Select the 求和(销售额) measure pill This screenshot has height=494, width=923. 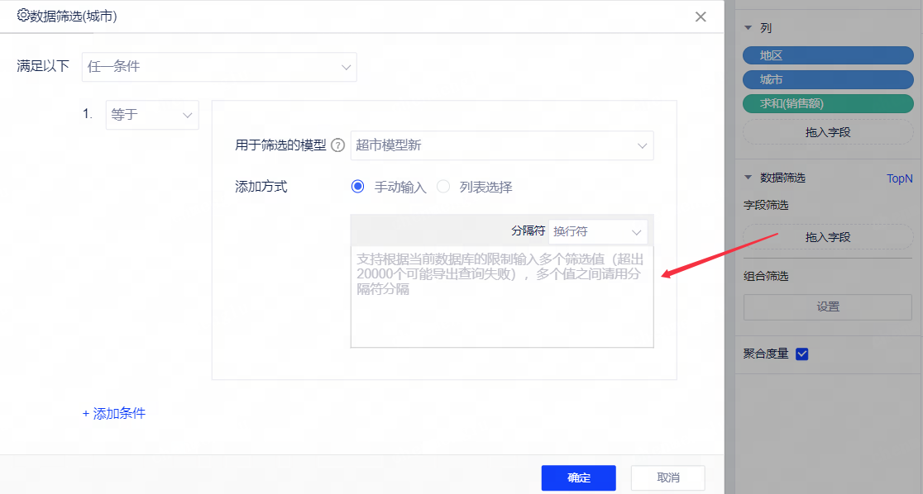pyautogui.click(x=828, y=103)
